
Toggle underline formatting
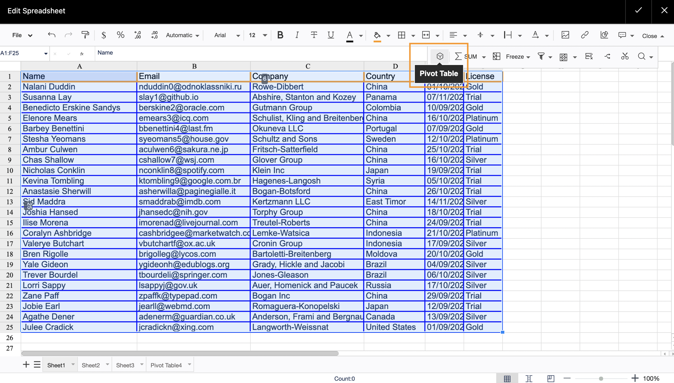[x=331, y=35]
